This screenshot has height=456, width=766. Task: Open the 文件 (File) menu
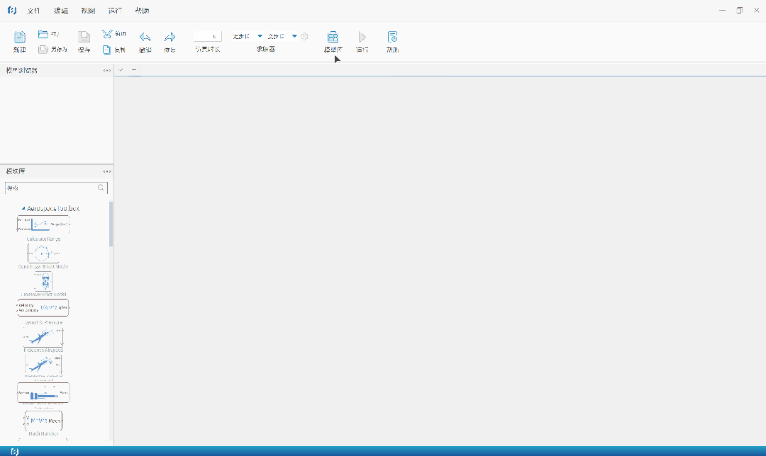click(x=33, y=11)
